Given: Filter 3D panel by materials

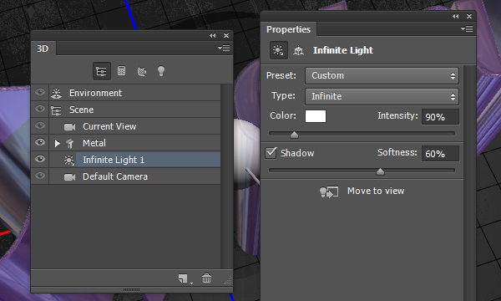Looking at the screenshot, I should point(142,71).
